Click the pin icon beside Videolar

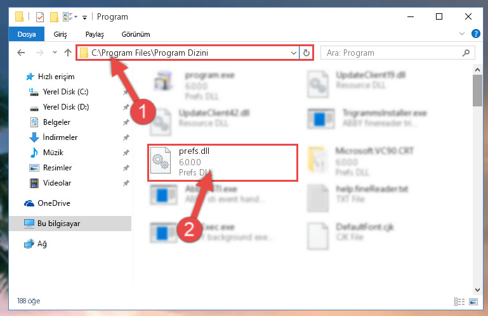pos(126,183)
